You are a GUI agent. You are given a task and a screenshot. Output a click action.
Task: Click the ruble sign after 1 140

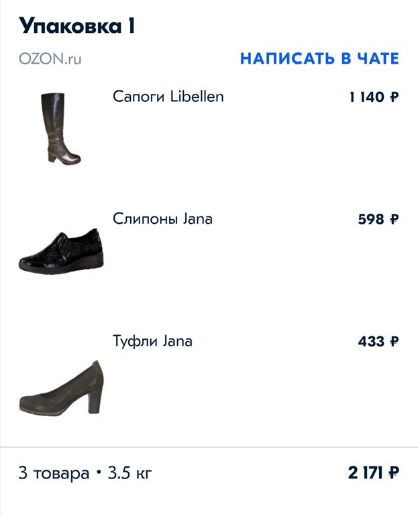point(395,97)
